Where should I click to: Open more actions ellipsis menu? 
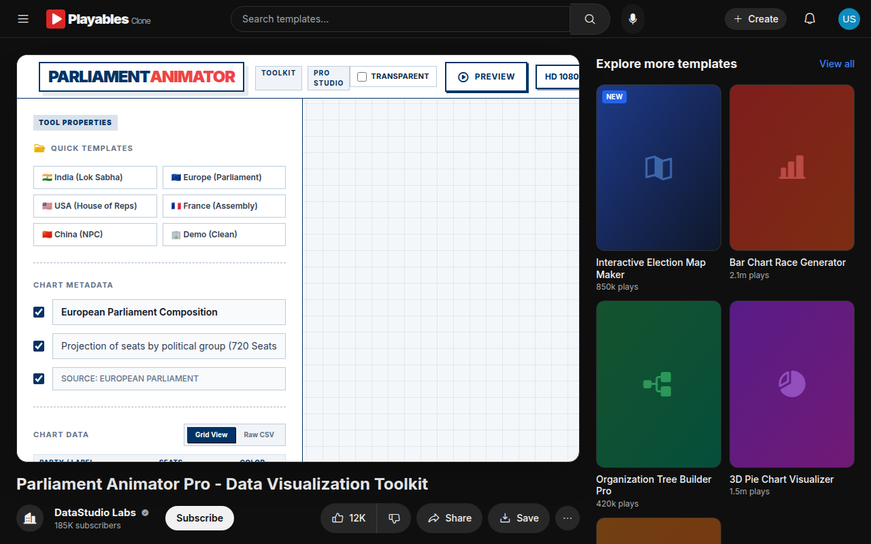click(x=568, y=518)
